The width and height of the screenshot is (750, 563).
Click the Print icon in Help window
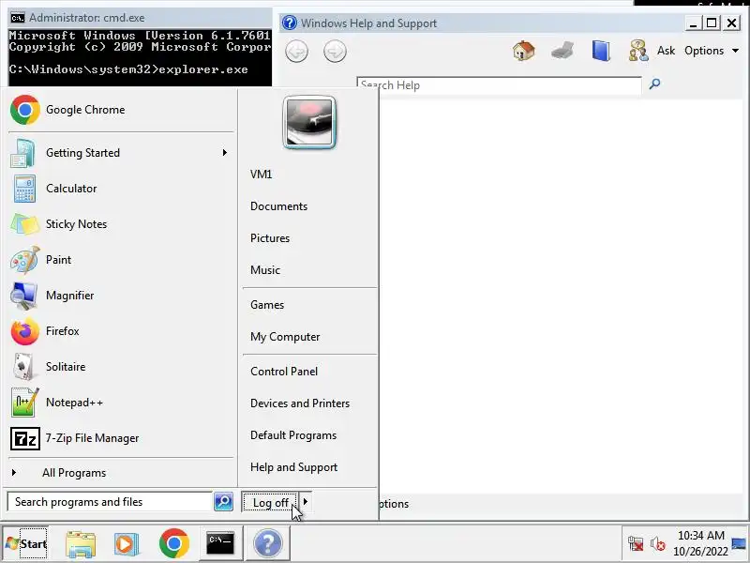562,51
